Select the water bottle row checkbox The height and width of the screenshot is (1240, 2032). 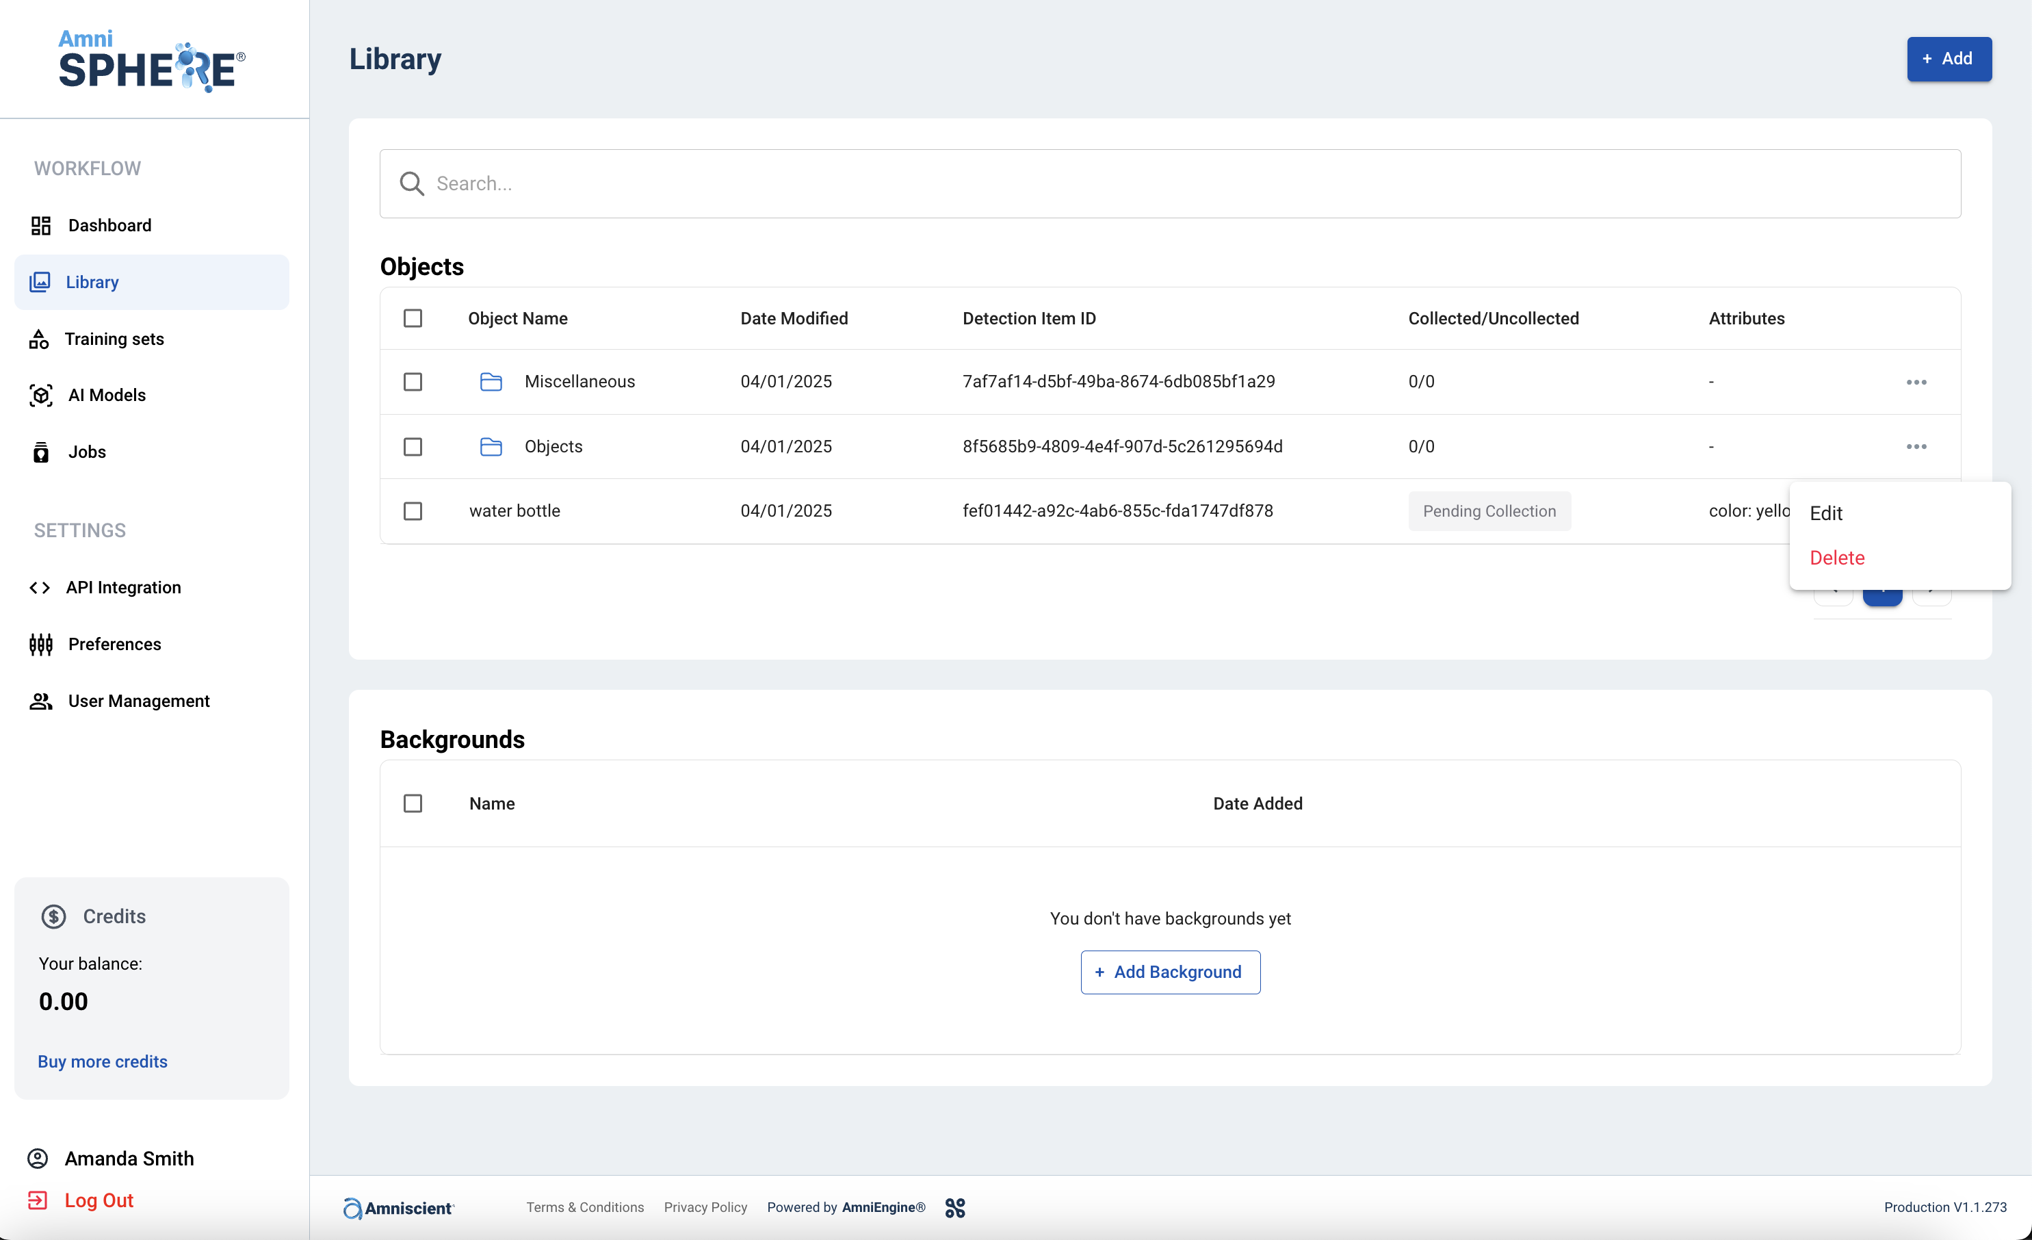tap(413, 511)
